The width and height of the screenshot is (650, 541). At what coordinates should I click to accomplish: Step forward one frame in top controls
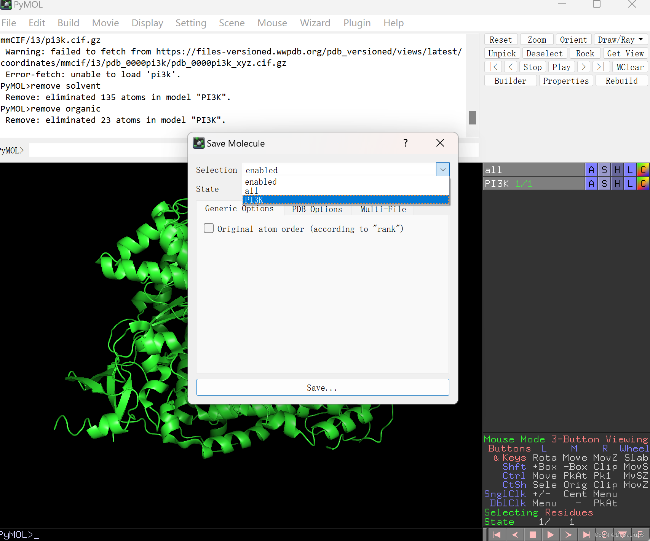click(583, 67)
